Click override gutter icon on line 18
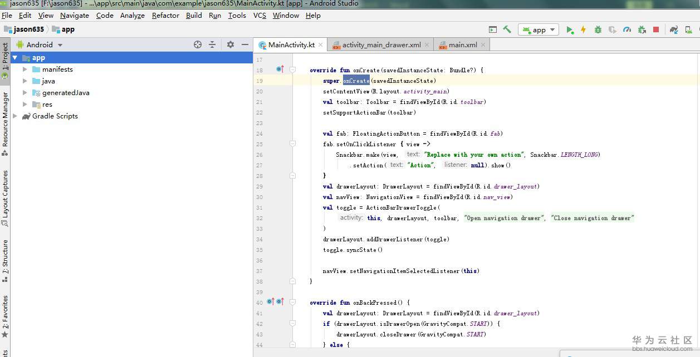The width and height of the screenshot is (700, 357). click(280, 70)
